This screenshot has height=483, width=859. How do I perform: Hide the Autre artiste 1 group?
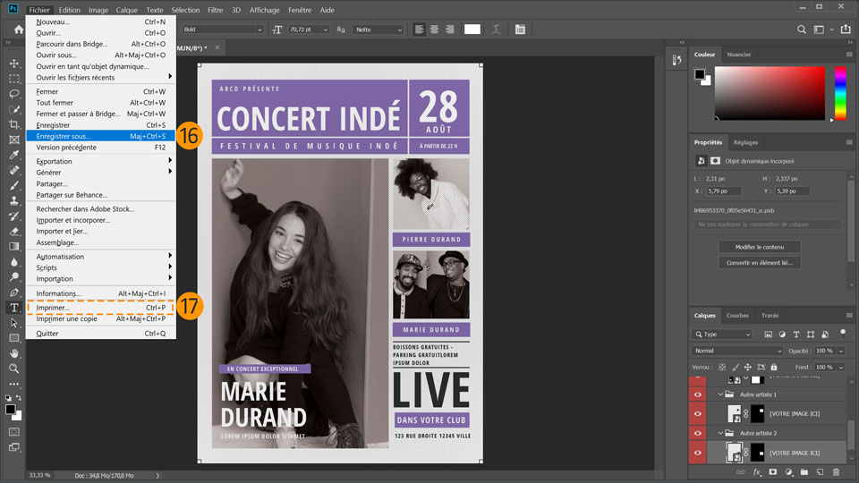tap(698, 394)
